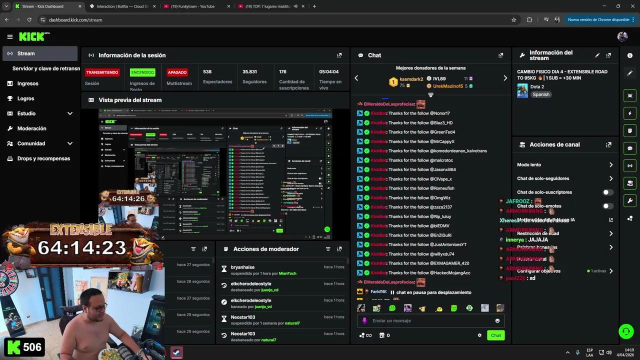This screenshot has height=360, width=640.
Task: Enable Chat de solo-emotes toggle
Action: click(607, 206)
